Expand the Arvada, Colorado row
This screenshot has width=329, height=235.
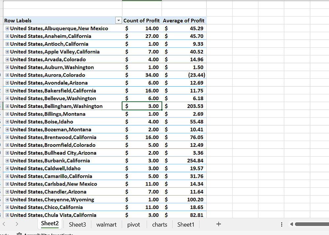7,59
